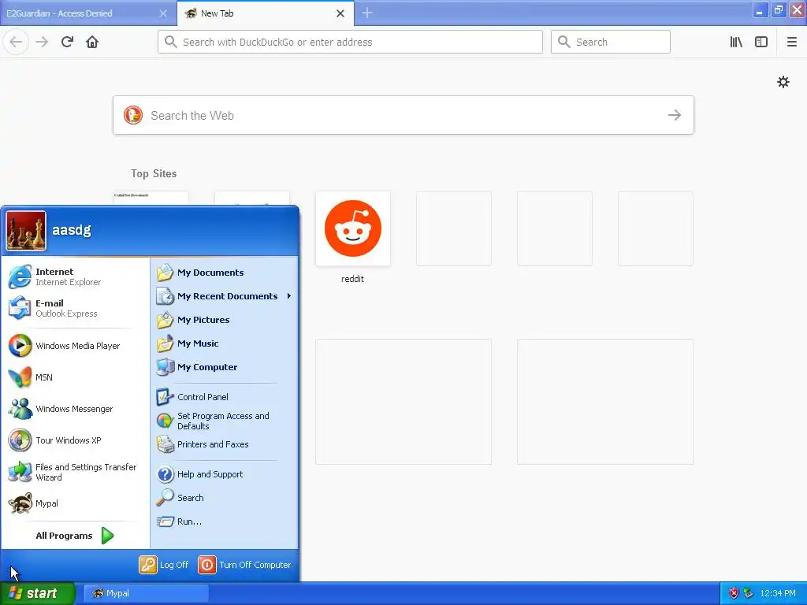807x605 pixels.
Task: Open the browser home page
Action: [92, 42]
